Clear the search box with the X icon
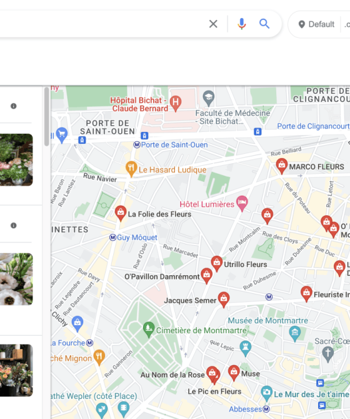This screenshot has width=350, height=419. pyautogui.click(x=213, y=24)
